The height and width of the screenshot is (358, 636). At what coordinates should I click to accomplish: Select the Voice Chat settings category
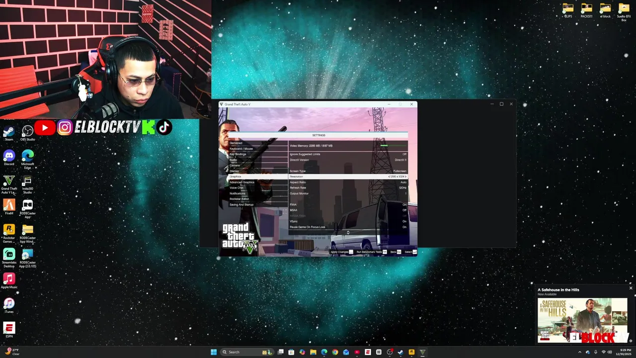tap(257, 187)
